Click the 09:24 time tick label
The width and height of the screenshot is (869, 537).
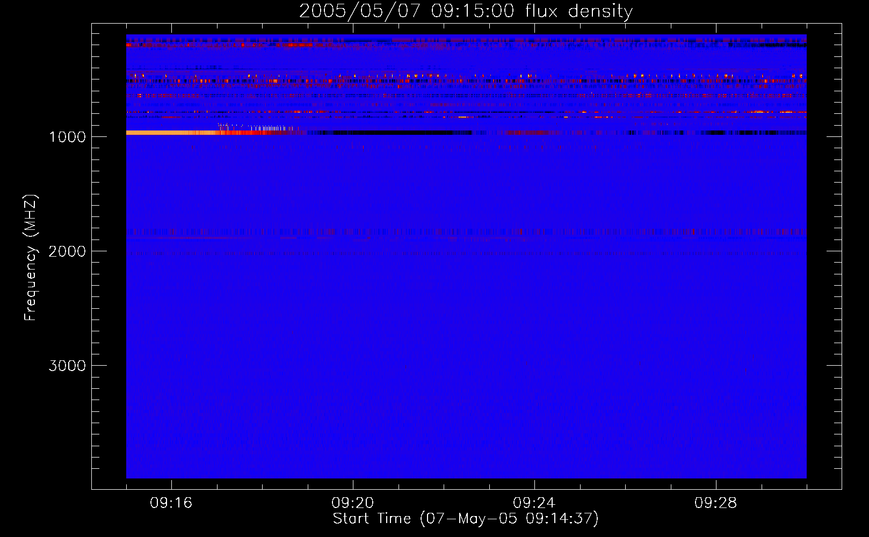click(534, 503)
